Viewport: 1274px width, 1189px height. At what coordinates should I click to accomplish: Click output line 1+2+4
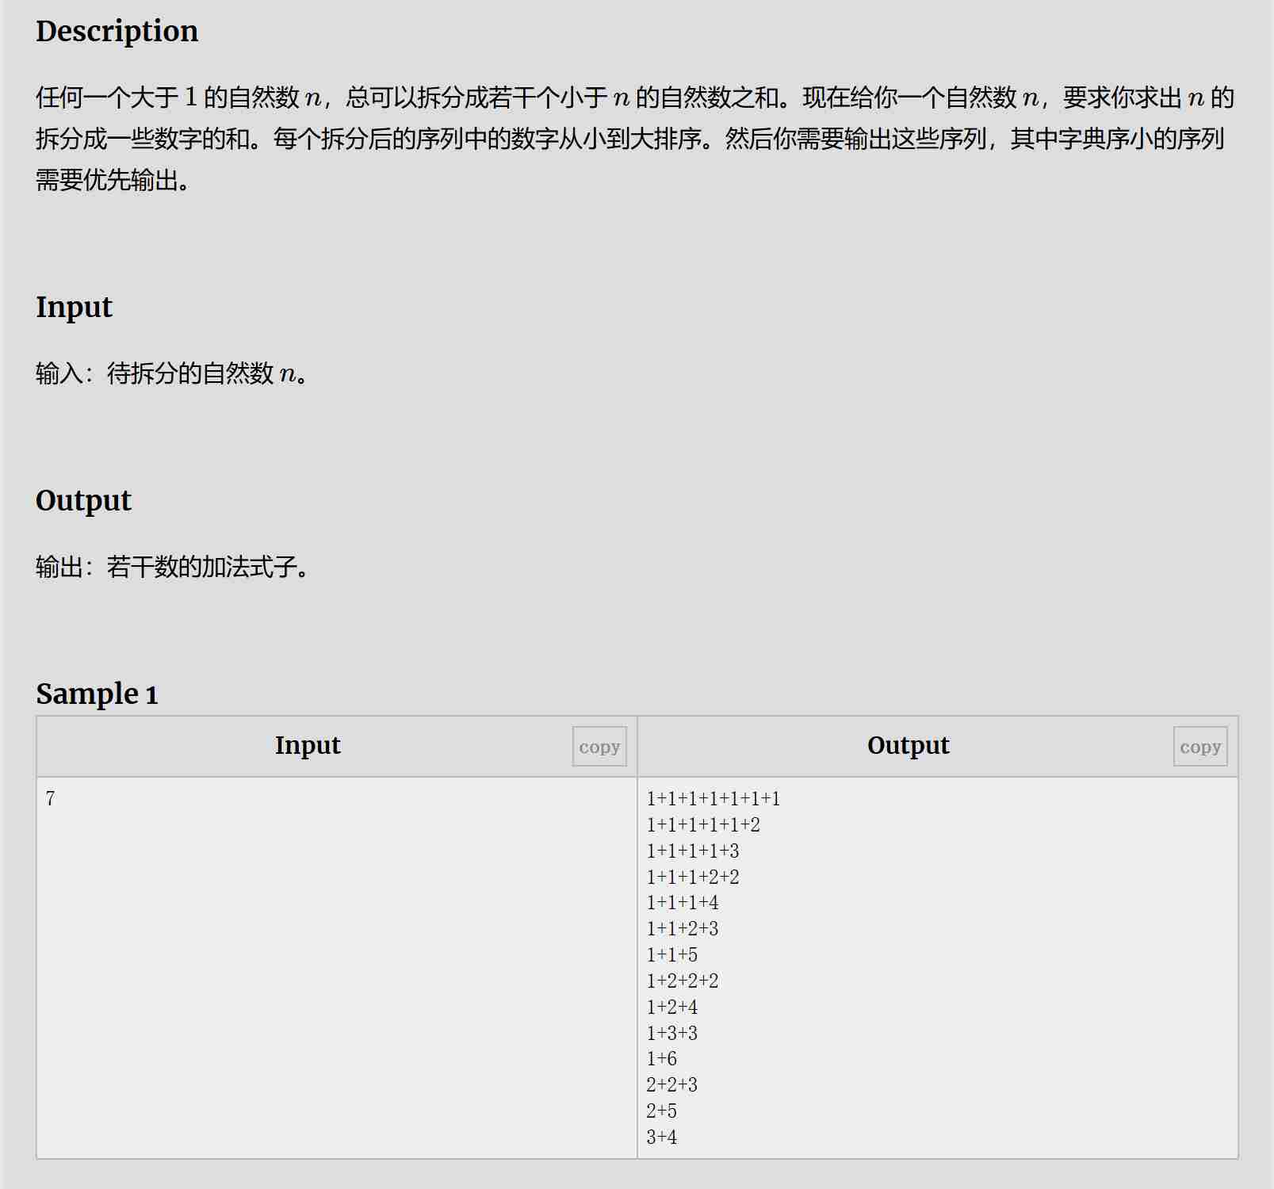(672, 1007)
